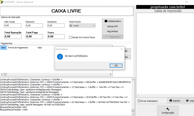Click the log scrollbar up arrow
The image size is (194, 116).
133,80
